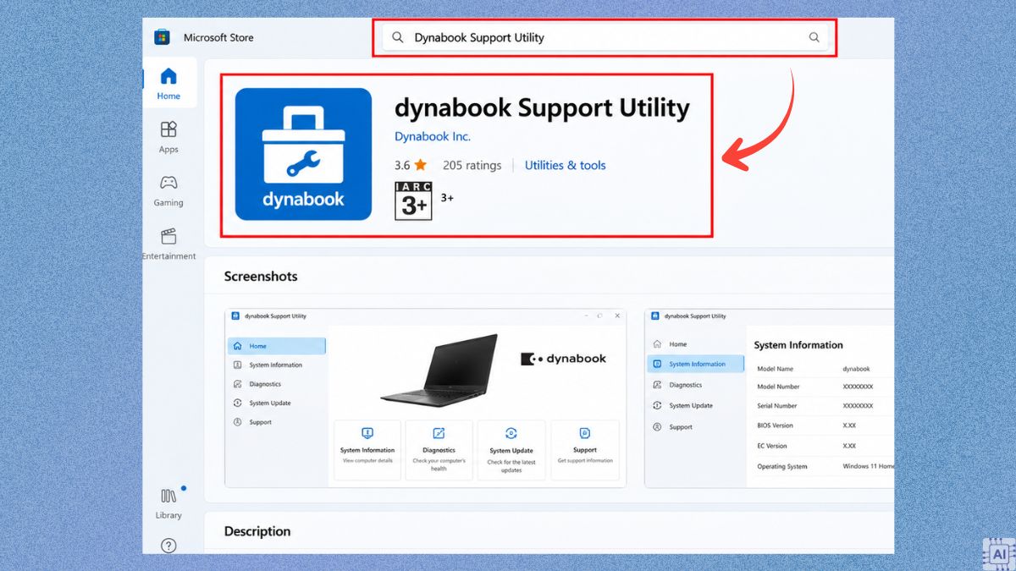Click the Microsoft Store logo icon

coord(162,37)
